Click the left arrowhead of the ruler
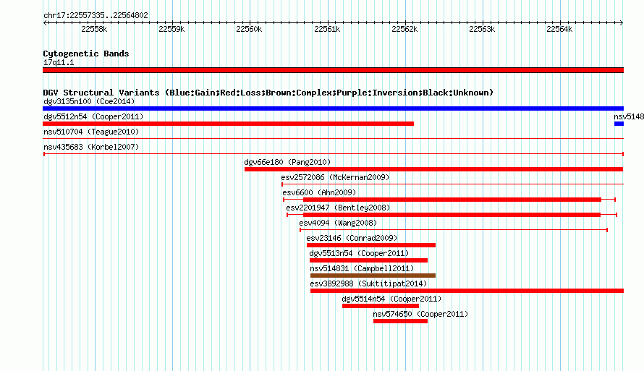 click(x=45, y=23)
